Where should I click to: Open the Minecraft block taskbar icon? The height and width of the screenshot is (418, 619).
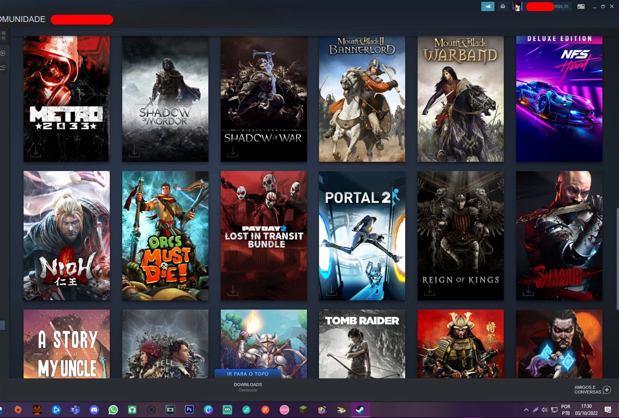pyautogui.click(x=303, y=410)
